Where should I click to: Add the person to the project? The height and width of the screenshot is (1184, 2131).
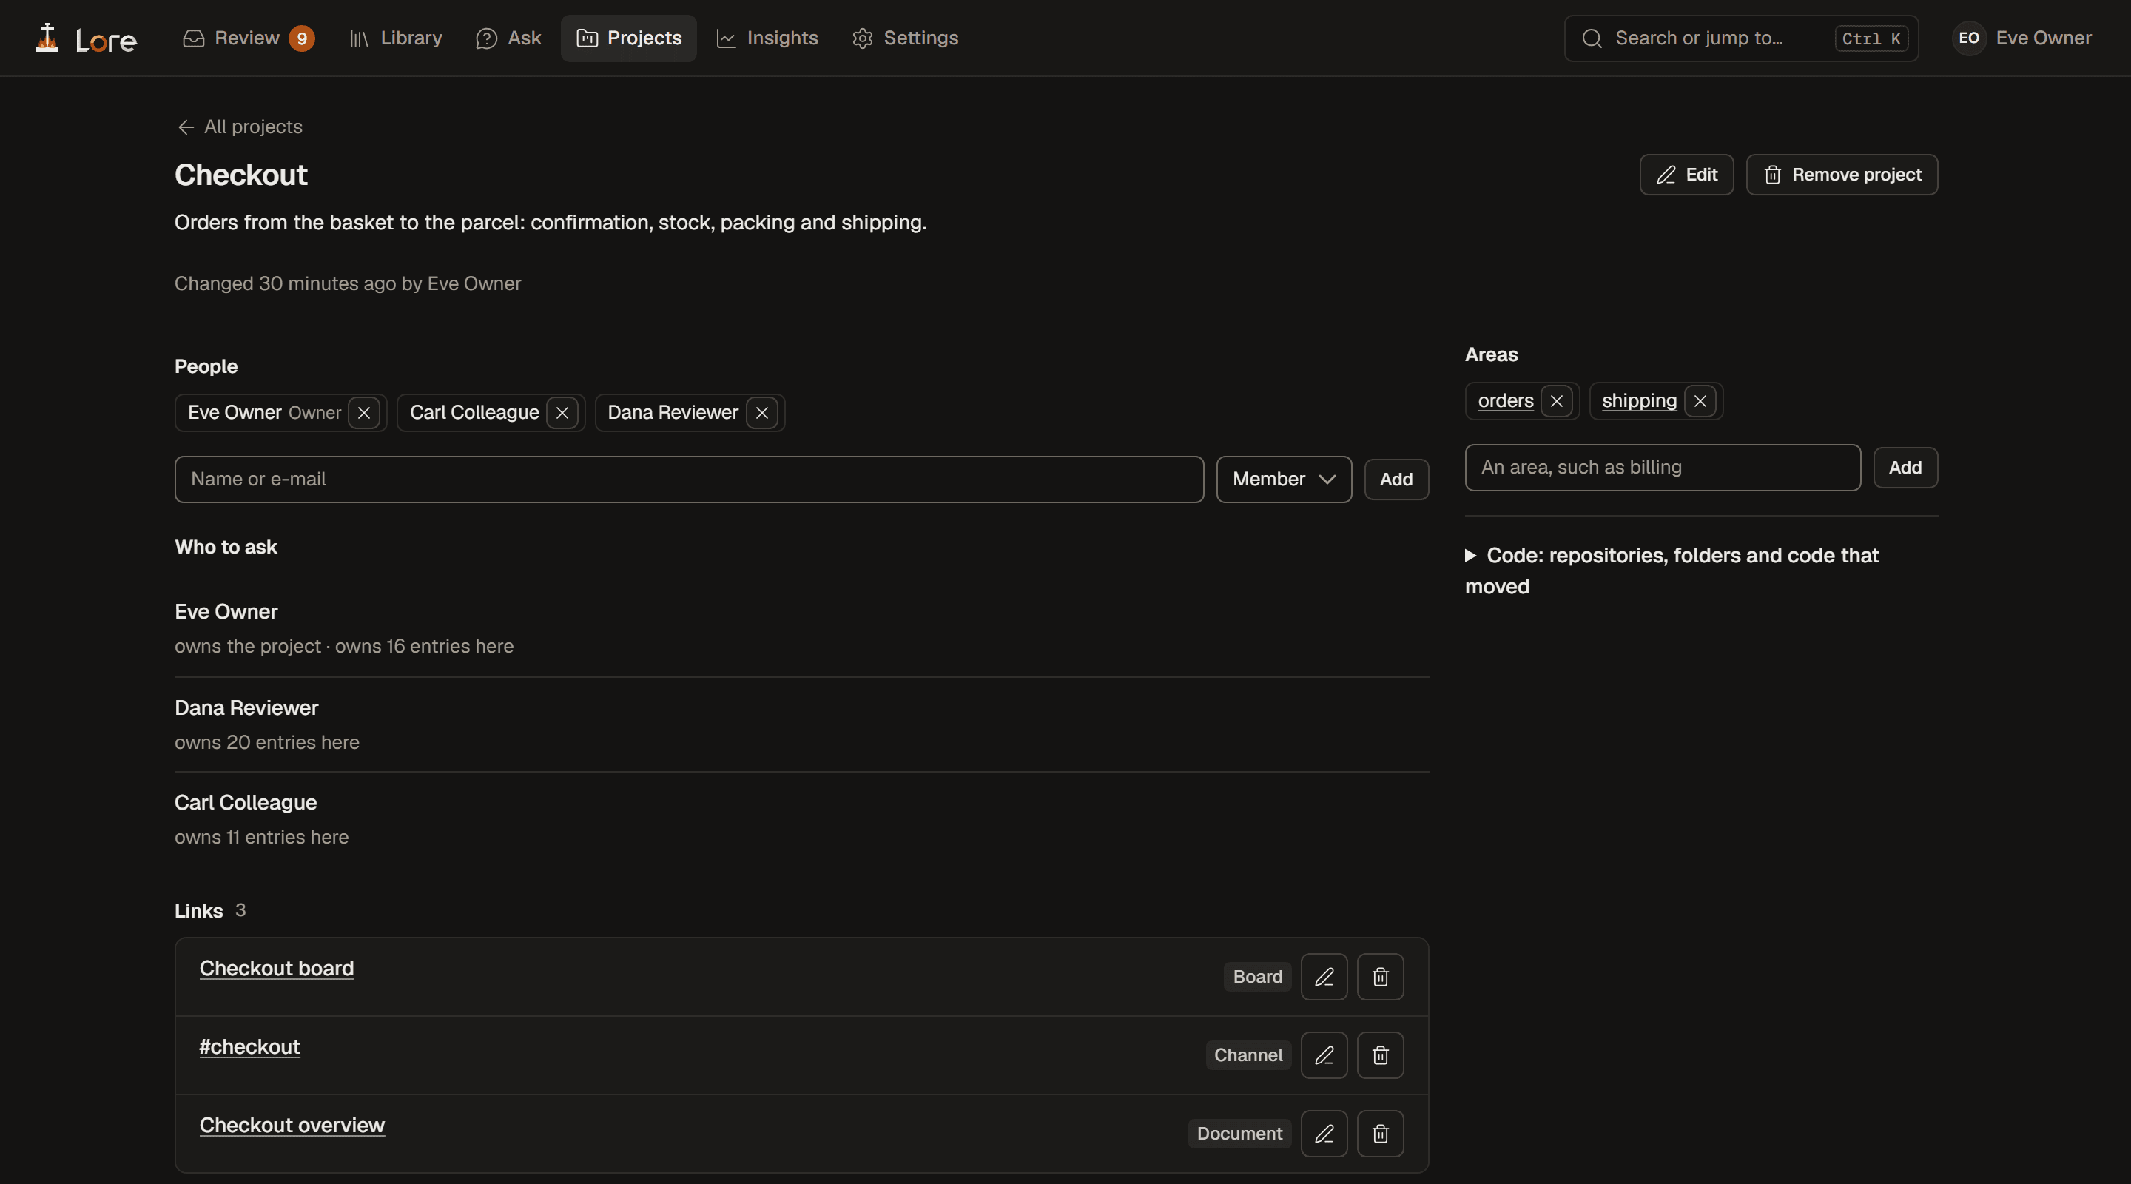click(x=1396, y=480)
